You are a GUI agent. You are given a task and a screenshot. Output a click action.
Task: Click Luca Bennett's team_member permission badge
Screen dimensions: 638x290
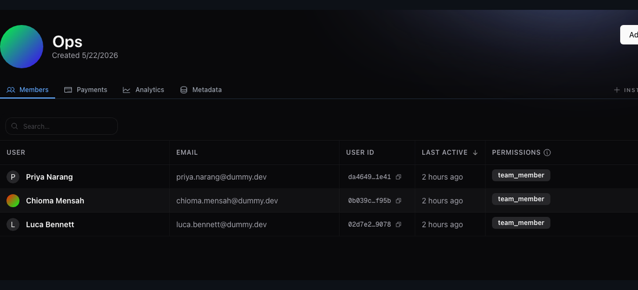pyautogui.click(x=521, y=223)
